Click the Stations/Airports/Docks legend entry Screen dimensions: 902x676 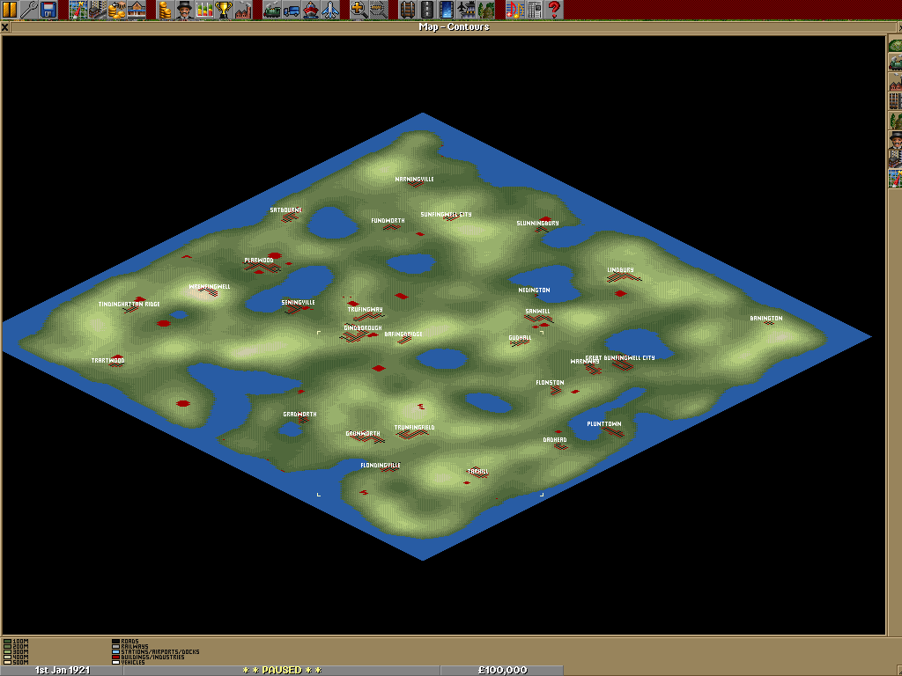156,652
